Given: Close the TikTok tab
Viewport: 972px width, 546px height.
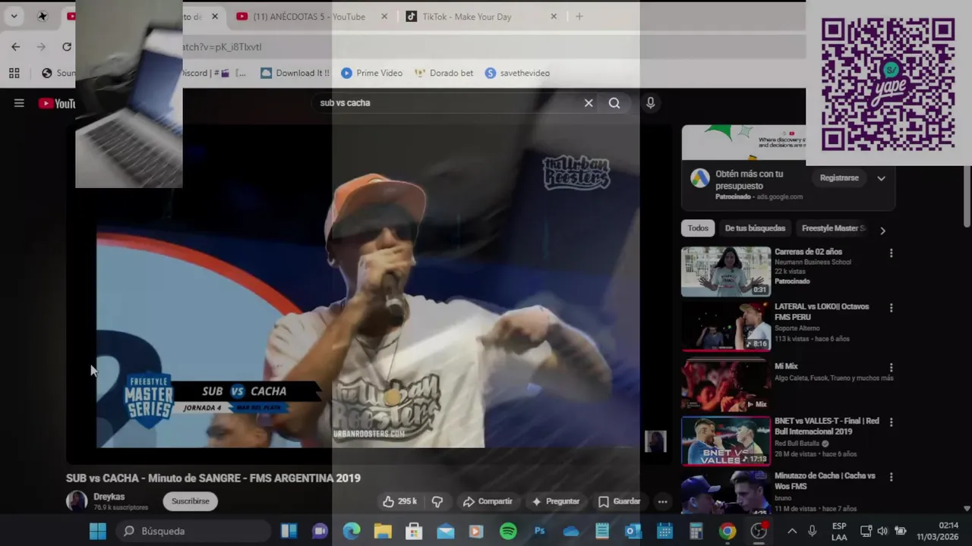Looking at the screenshot, I should click(554, 17).
